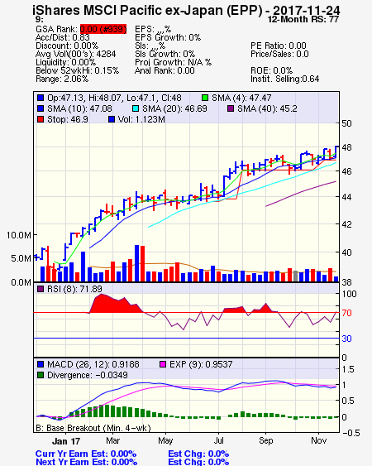Click the blue Vol legend swatch
Screen dimensions: 372x466
(x=112, y=119)
